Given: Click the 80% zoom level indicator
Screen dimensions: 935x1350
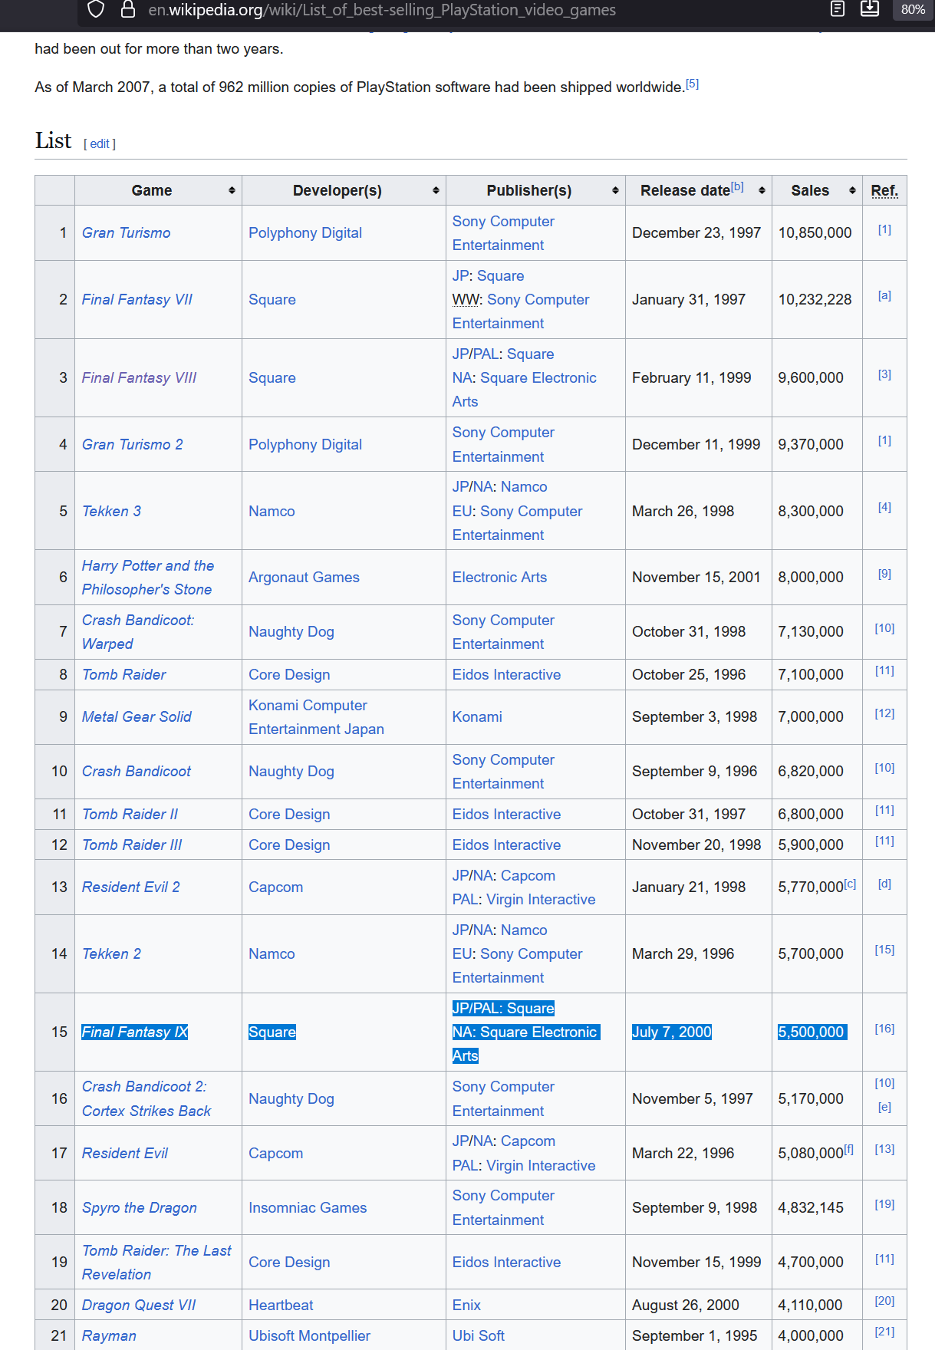Looking at the screenshot, I should tap(913, 10).
